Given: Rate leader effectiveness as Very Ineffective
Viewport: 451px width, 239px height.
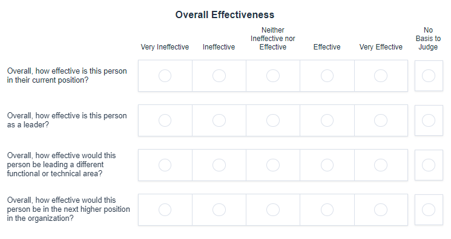Looking at the screenshot, I should coord(165,121).
